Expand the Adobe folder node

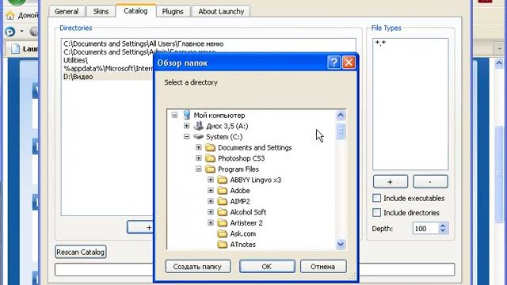211,191
